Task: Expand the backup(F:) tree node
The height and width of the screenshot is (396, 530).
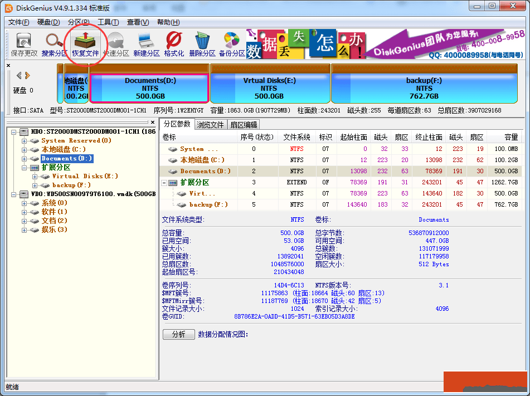Action: (35, 185)
